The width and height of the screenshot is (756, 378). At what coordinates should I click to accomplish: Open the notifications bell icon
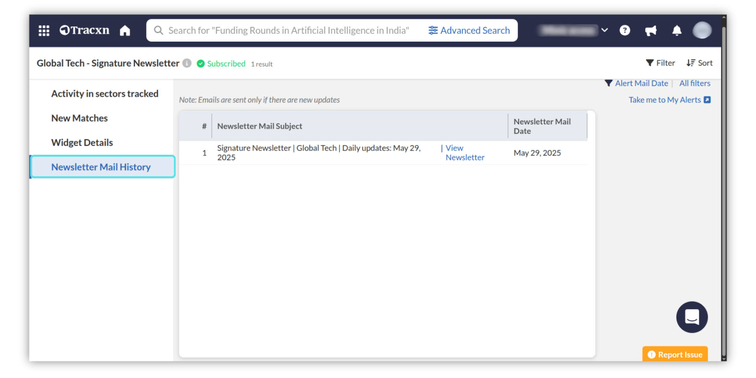(676, 30)
